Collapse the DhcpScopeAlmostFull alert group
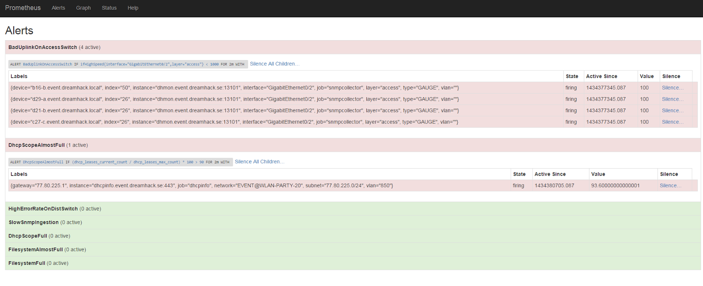703x286 pixels. 37,145
